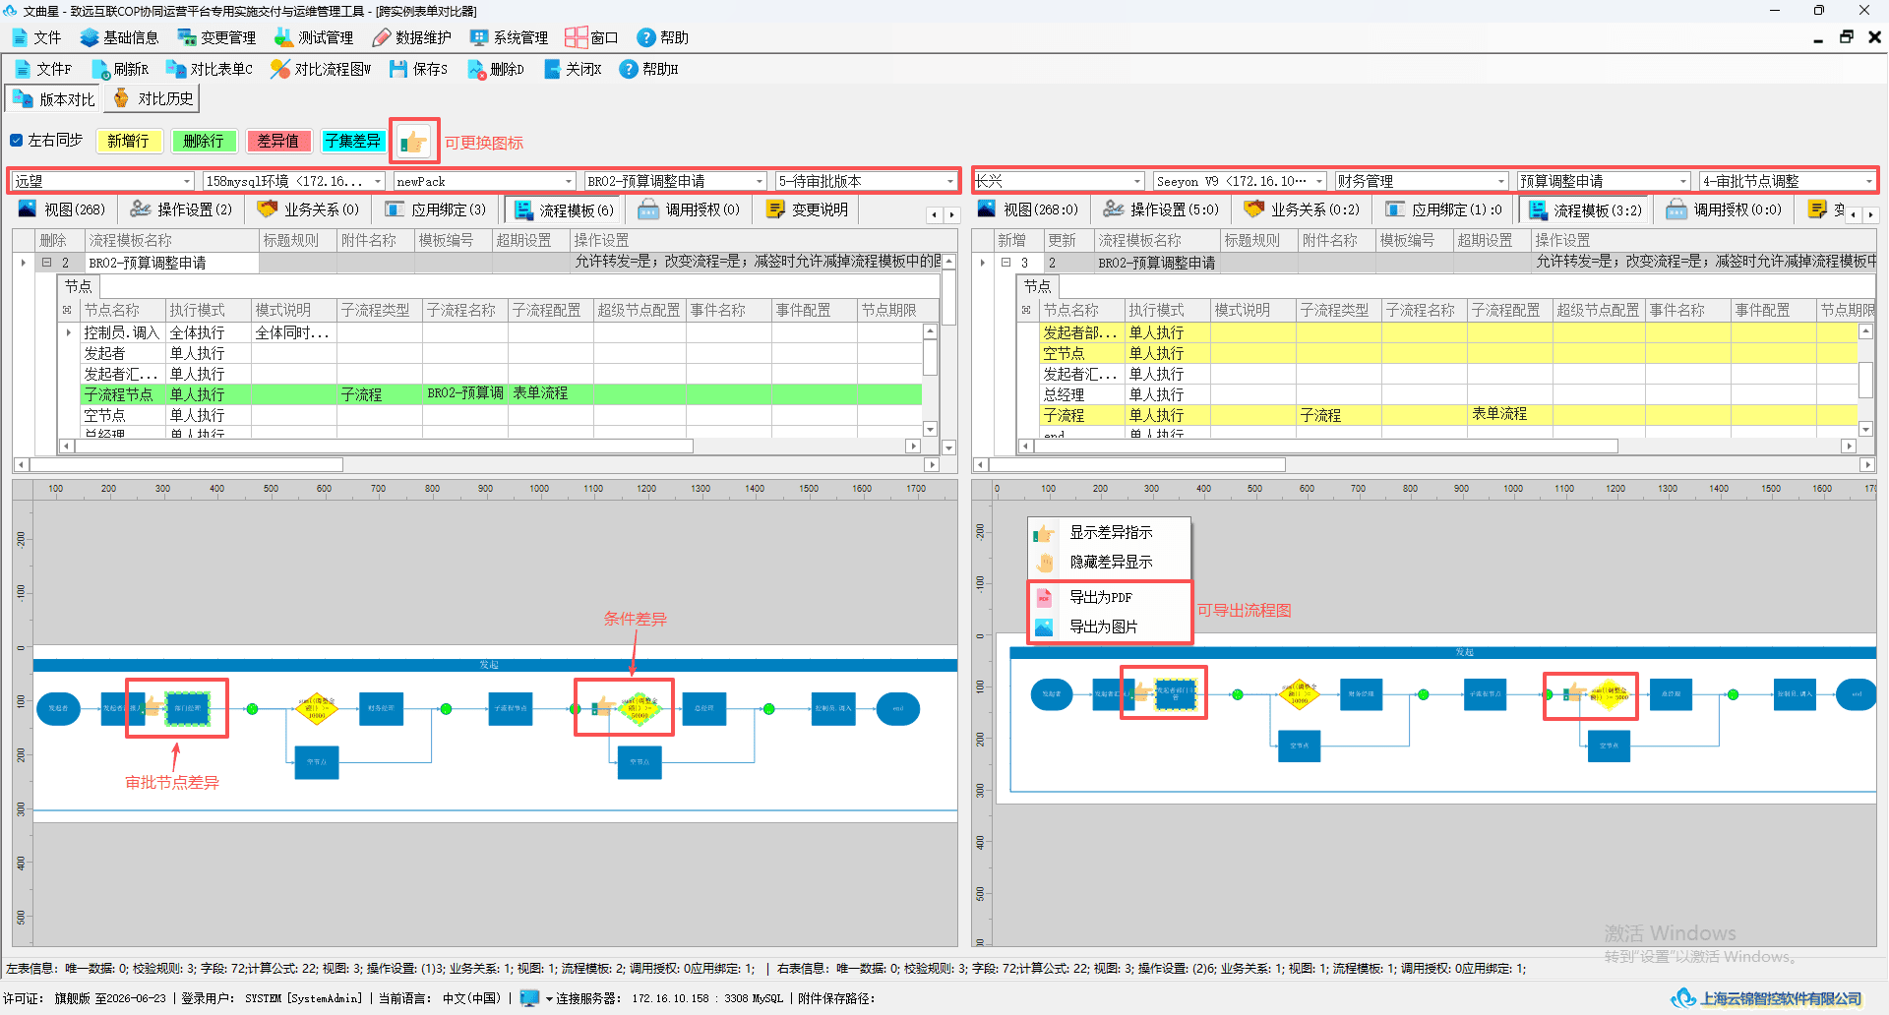1889x1015 pixels.
Task: Click the 帮助H help icon in toolbar
Action: coord(629,69)
